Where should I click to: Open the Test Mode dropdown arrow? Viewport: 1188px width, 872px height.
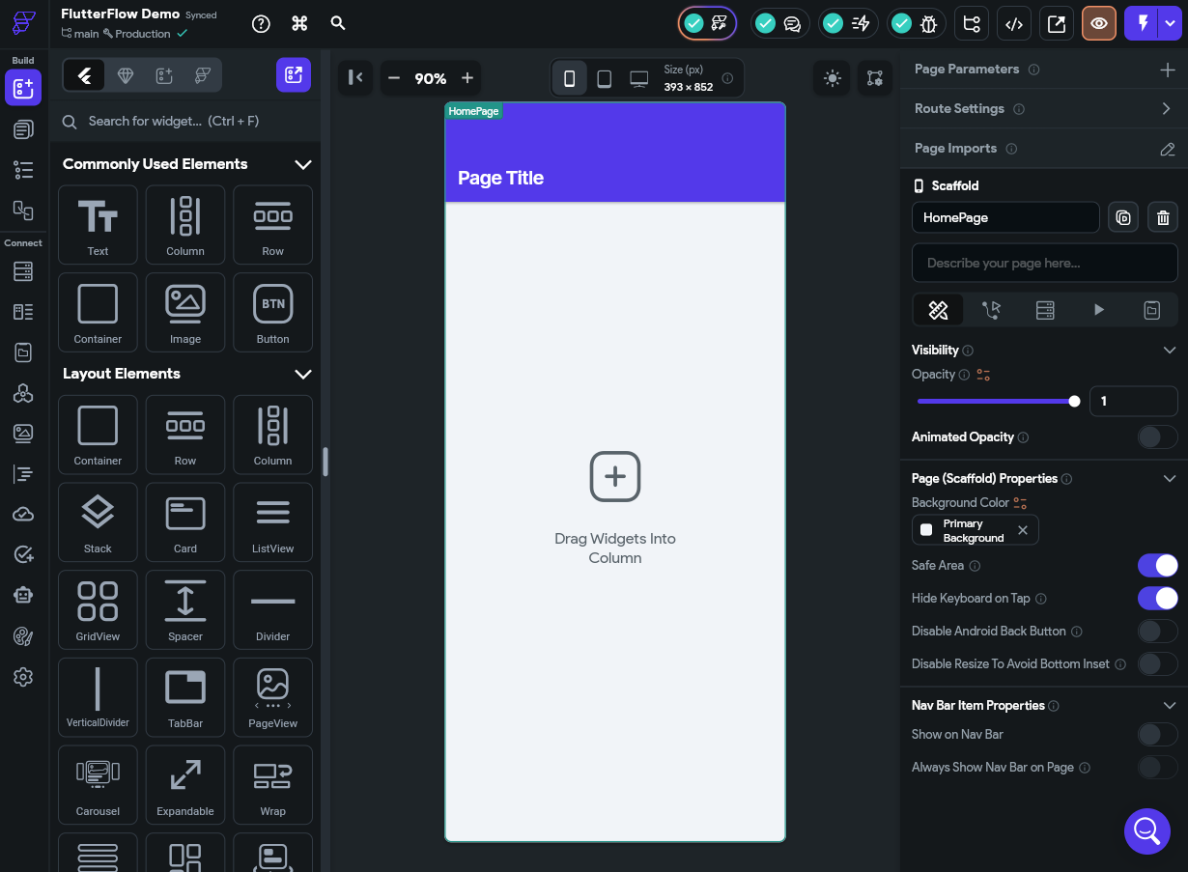click(x=1172, y=24)
